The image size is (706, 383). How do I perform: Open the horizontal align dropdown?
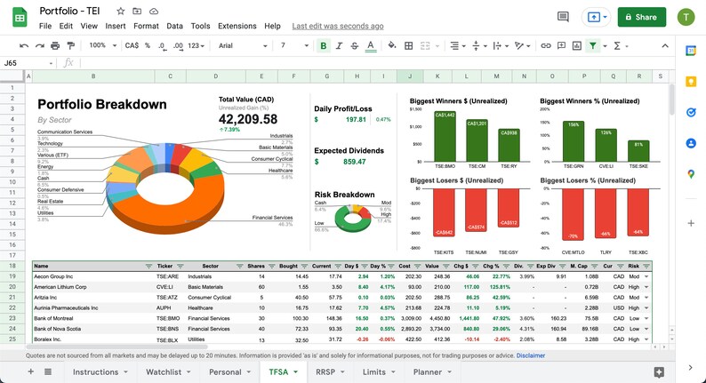[x=457, y=45]
